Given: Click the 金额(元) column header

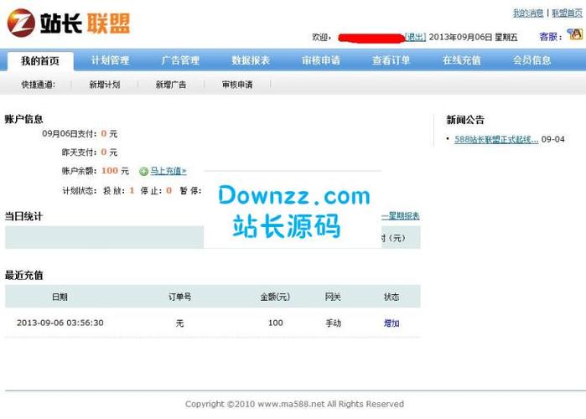Looking at the screenshot, I should tap(275, 297).
